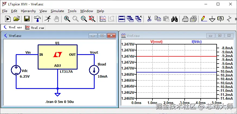Click the Zoom to Fit icon

[x=92, y=19]
